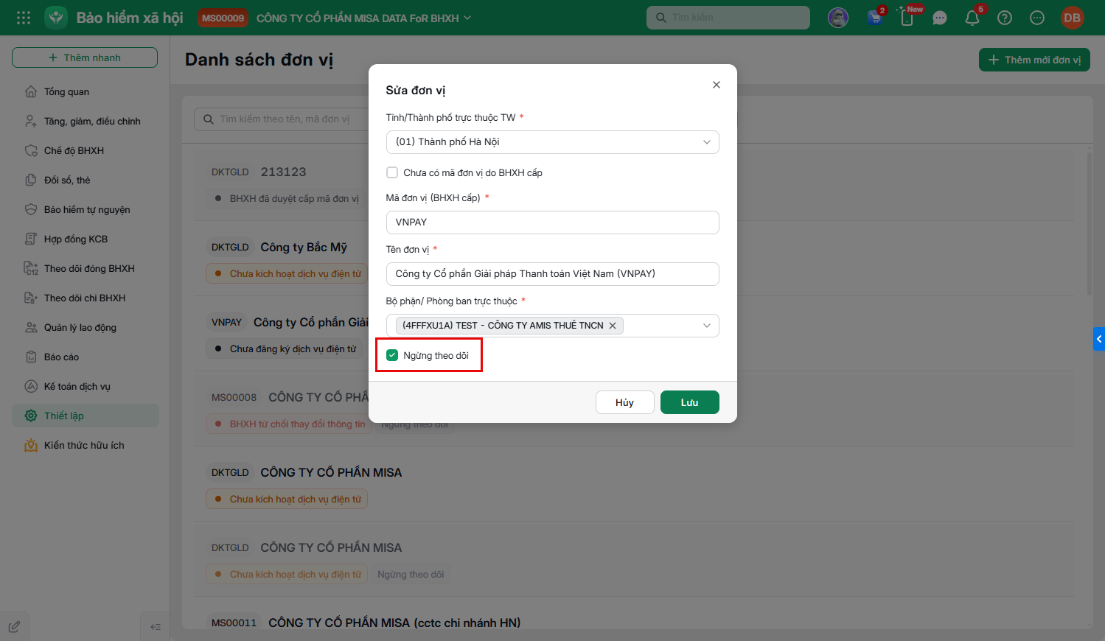Close the Sửa đơn vị dialog
Screen dimensions: 1105x641
717,85
